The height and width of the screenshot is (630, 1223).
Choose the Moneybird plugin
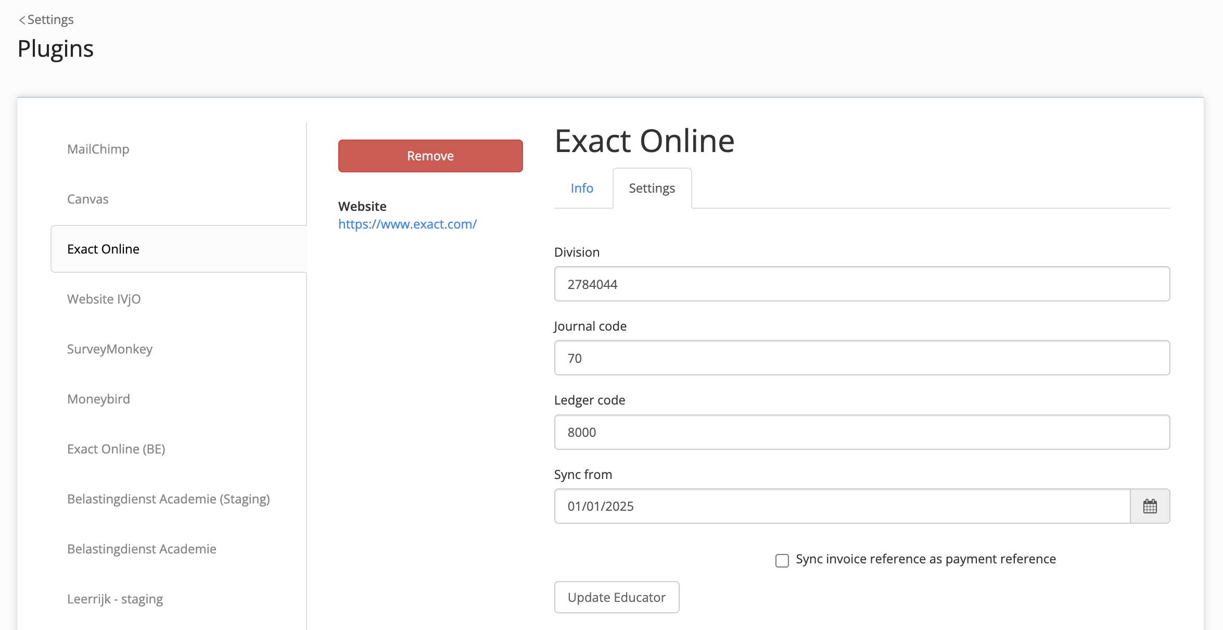(99, 399)
